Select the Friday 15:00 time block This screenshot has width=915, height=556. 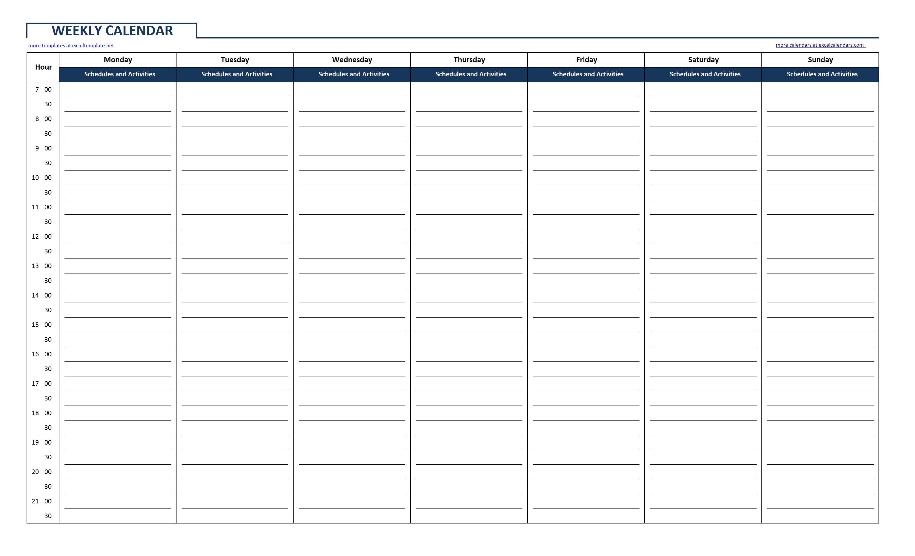(587, 325)
